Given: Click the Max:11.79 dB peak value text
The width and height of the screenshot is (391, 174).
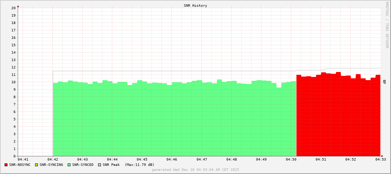Looking at the screenshot, I should pyautogui.click(x=140, y=165).
